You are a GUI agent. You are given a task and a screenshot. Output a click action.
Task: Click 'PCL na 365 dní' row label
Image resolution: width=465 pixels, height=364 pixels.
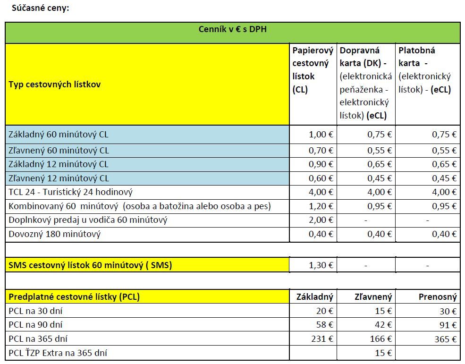pyautogui.click(x=38, y=339)
